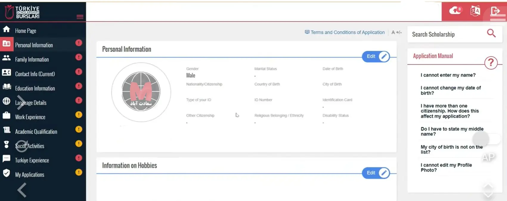The height and width of the screenshot is (201, 507).
Task: Open the Application Manual question mark icon
Action: pos(491,63)
